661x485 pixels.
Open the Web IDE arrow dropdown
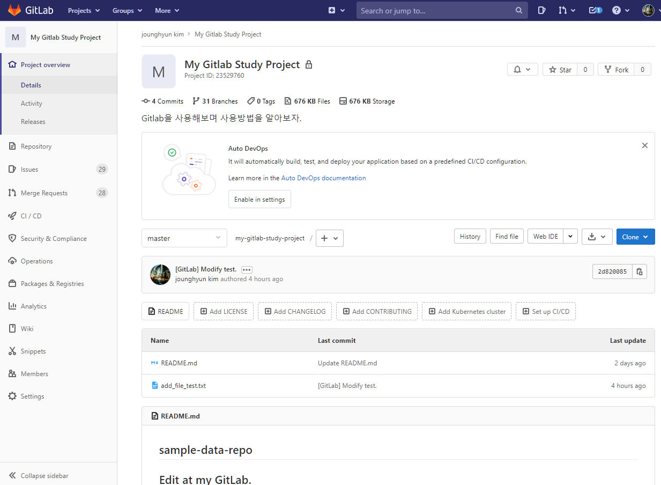571,236
